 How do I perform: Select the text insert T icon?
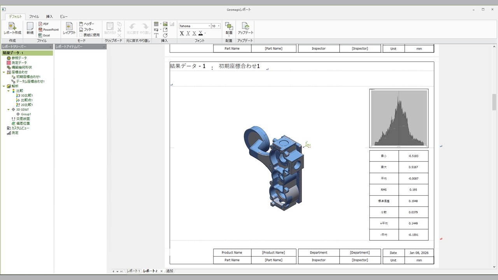(x=156, y=35)
